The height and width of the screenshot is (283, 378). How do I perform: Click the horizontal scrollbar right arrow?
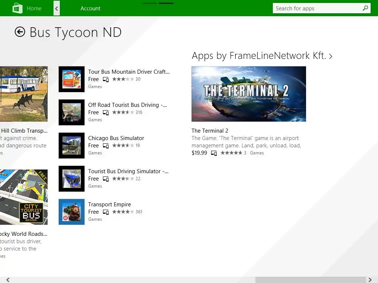coord(370,280)
